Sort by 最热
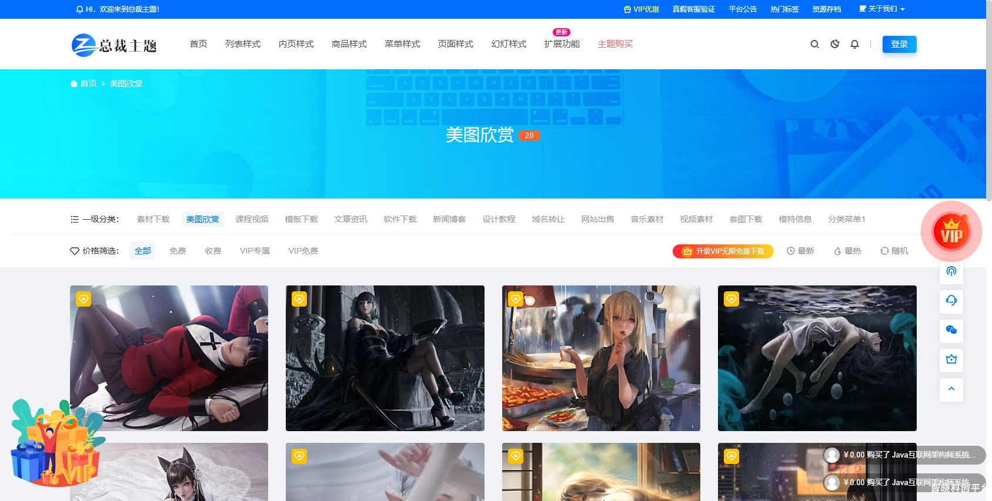The width and height of the screenshot is (992, 501). point(847,251)
